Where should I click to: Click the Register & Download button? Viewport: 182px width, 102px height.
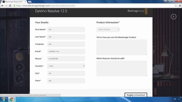pyautogui.click(x=136, y=95)
